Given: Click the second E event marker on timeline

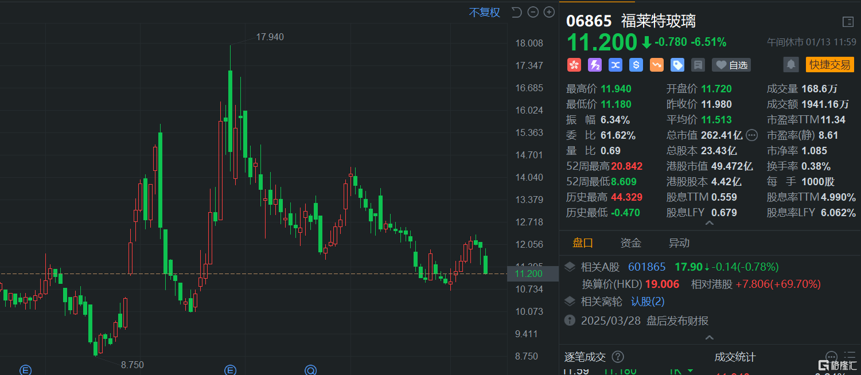Looking at the screenshot, I should tap(231, 369).
